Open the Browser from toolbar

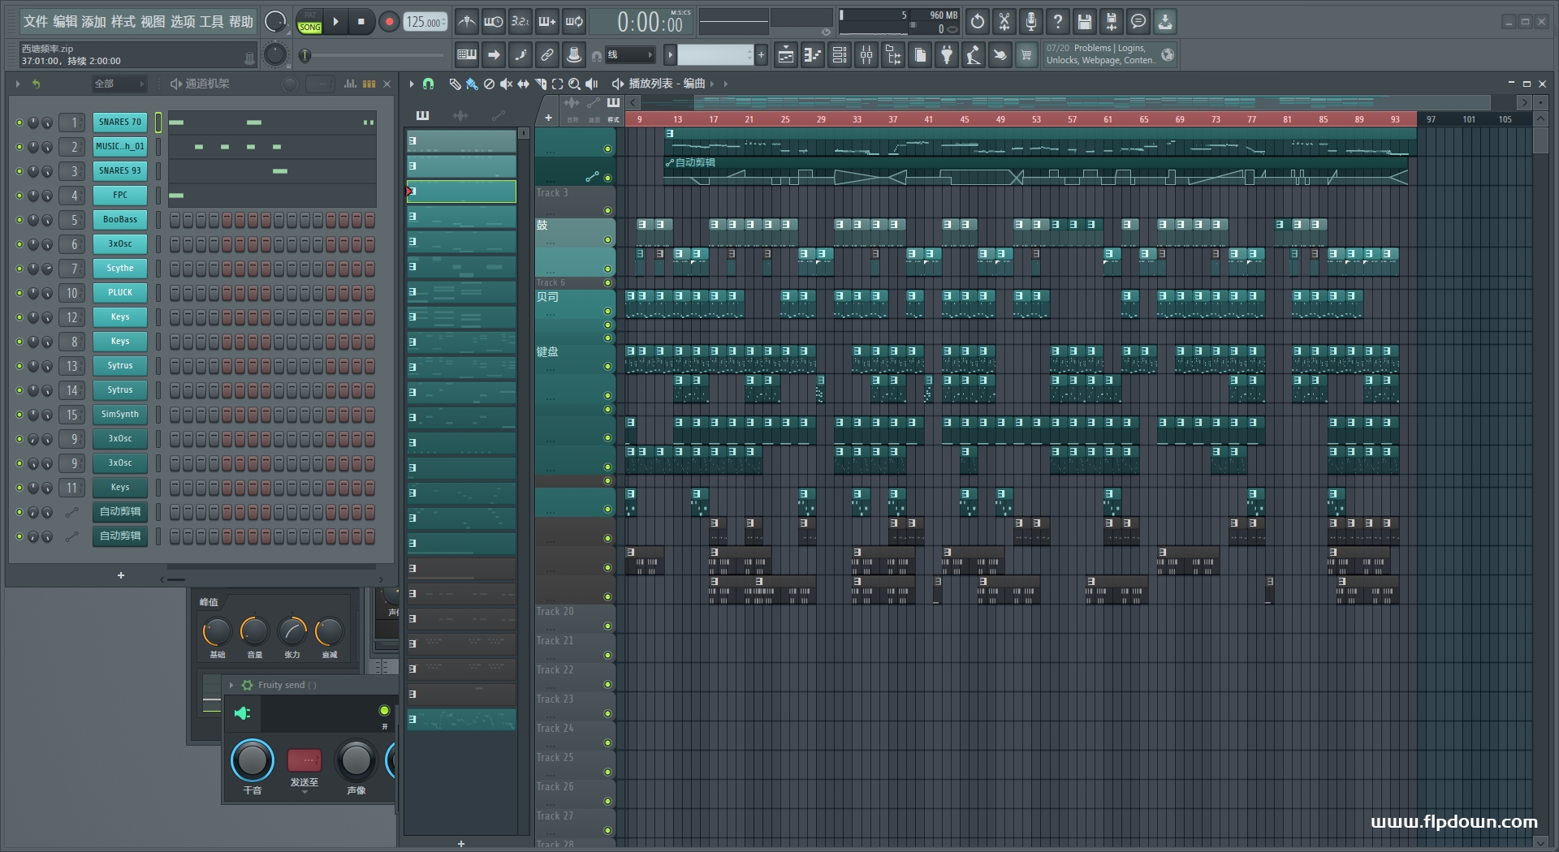tap(893, 55)
